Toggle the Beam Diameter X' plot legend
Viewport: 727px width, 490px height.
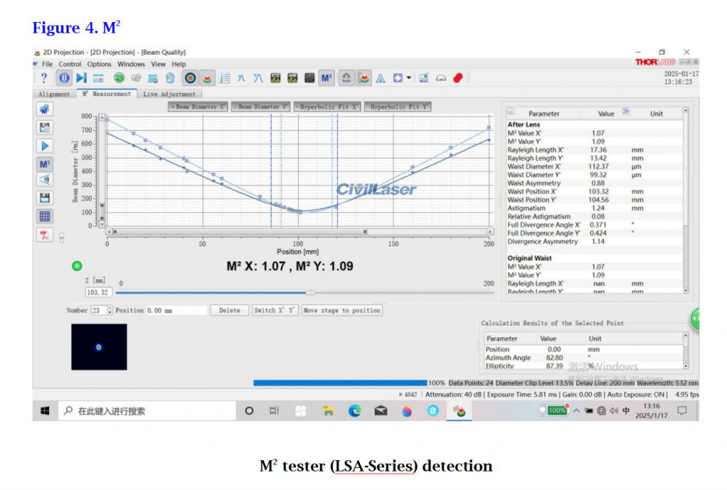[x=198, y=107]
